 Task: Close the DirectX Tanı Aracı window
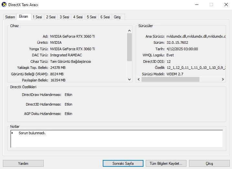pos(226,5)
